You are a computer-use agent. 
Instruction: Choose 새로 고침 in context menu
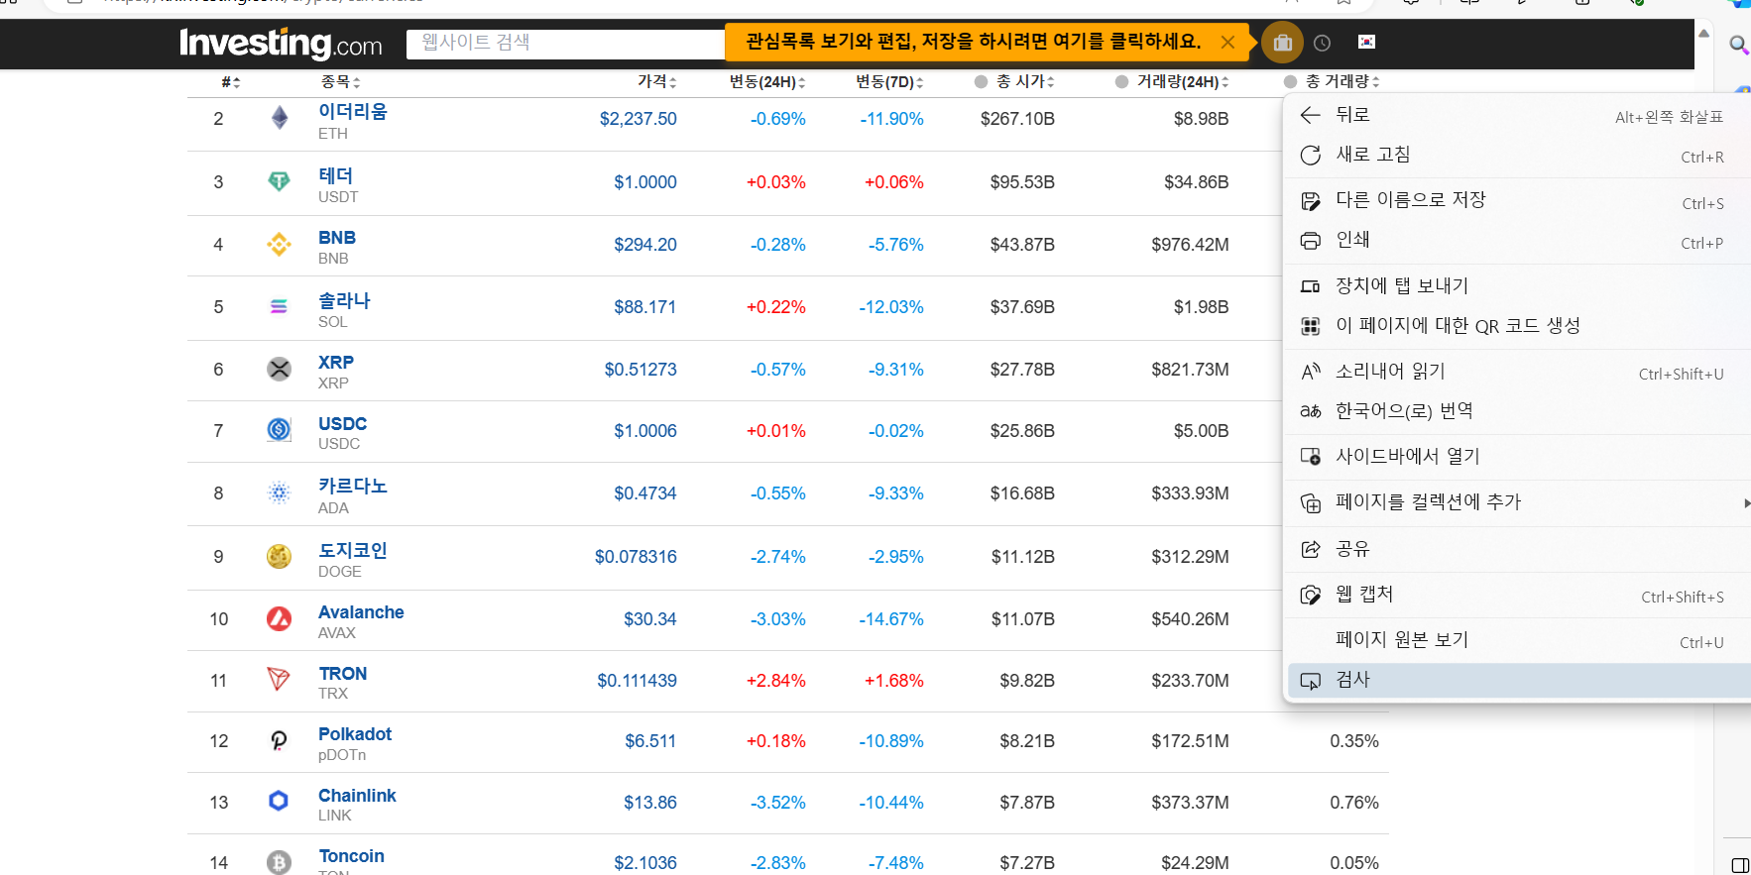pos(1517,155)
